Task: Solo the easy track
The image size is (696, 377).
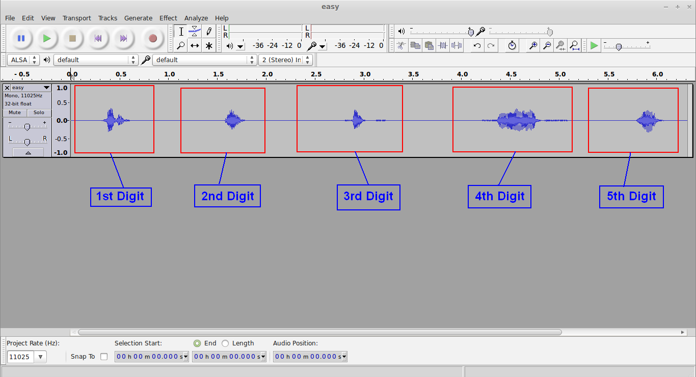Action: [x=39, y=113]
